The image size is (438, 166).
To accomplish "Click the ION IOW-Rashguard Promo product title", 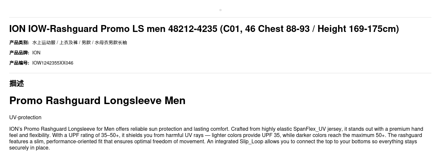I will (x=204, y=29).
